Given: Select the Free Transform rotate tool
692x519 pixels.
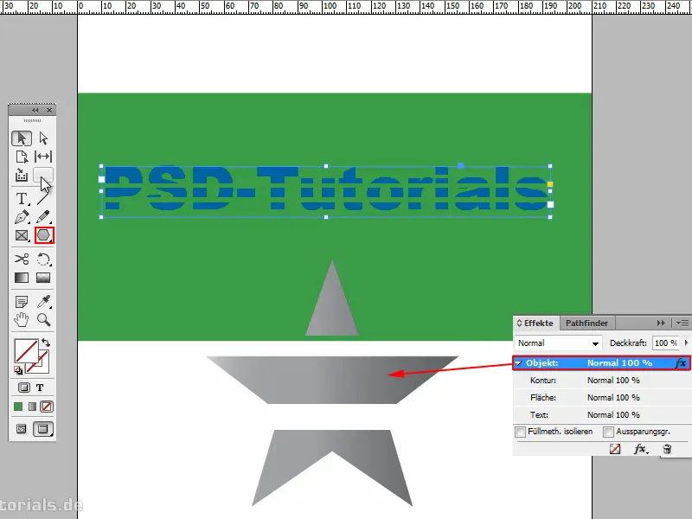Looking at the screenshot, I should click(43, 259).
